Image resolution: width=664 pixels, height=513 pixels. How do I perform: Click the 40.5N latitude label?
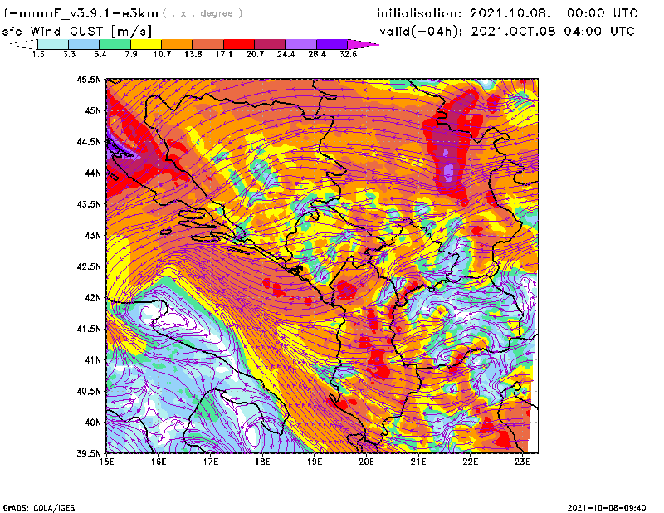tap(89, 392)
